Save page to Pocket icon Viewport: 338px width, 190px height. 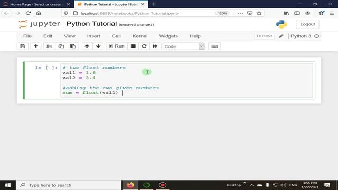click(x=250, y=13)
